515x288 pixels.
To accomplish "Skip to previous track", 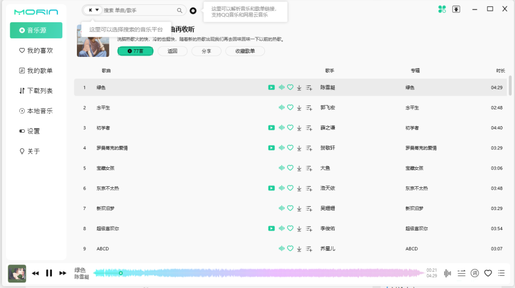I will [36, 273].
